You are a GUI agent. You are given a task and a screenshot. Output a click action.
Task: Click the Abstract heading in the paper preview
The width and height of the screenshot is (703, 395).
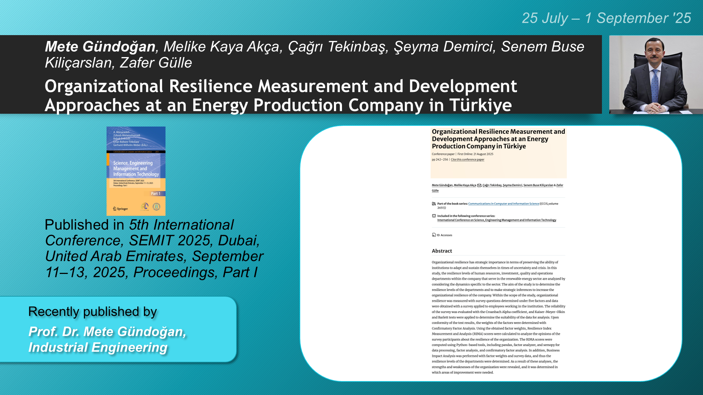(442, 251)
